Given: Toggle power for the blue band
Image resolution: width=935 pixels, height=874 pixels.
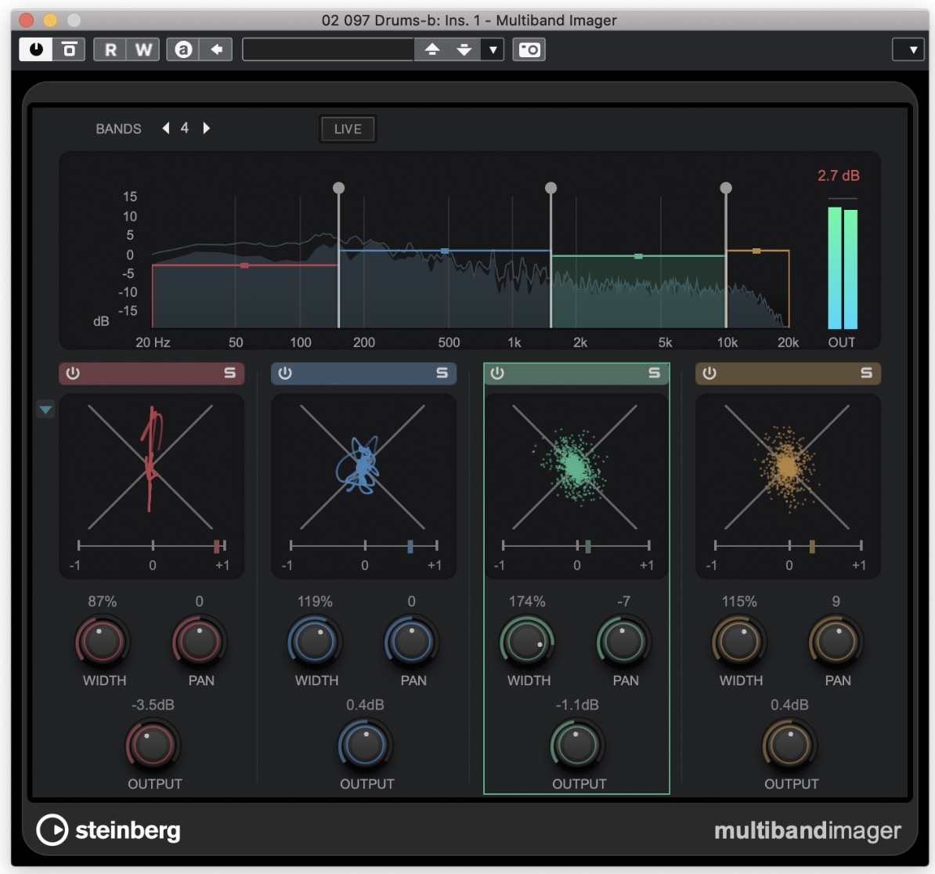Looking at the screenshot, I should point(285,374).
